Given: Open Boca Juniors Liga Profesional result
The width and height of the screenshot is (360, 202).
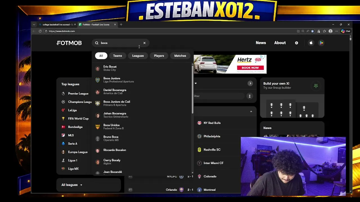Looking at the screenshot, I should pos(142,80).
